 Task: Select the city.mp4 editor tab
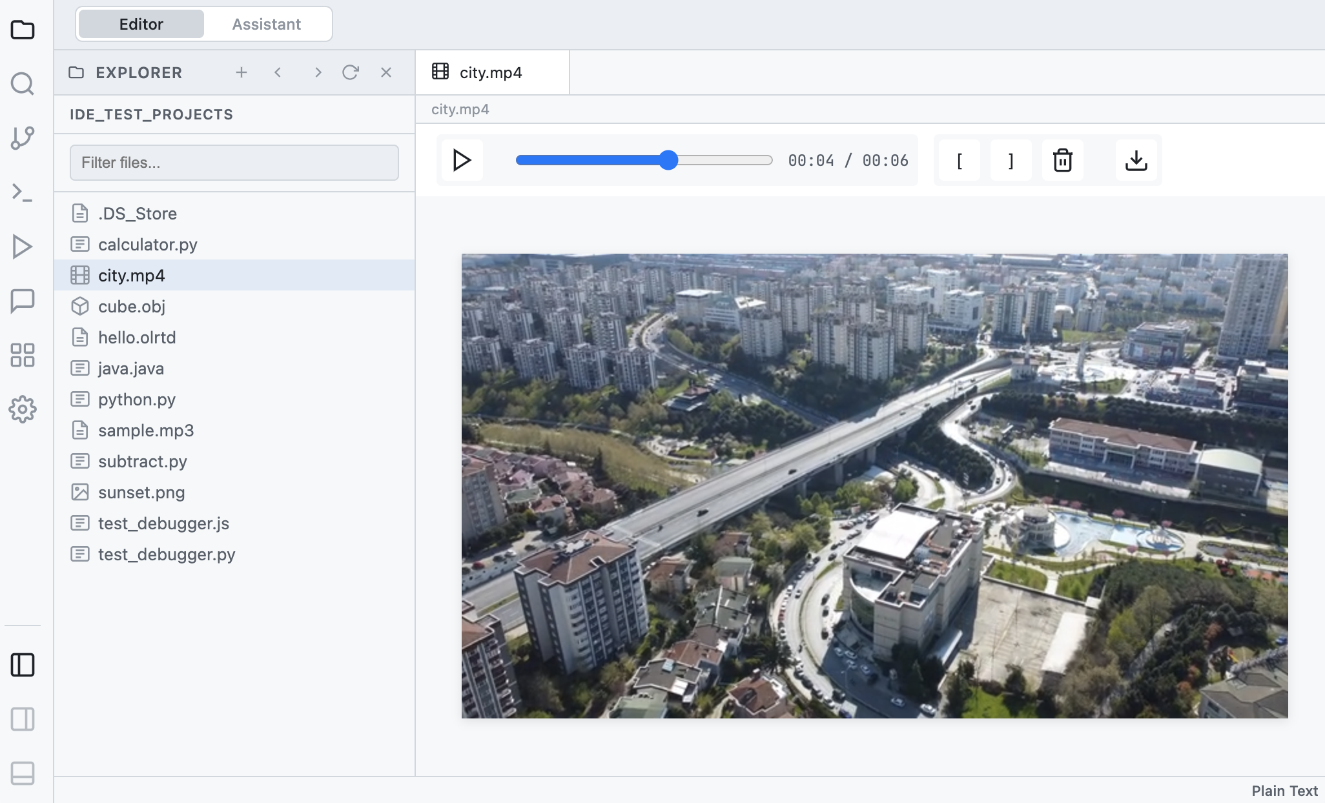[x=491, y=72]
